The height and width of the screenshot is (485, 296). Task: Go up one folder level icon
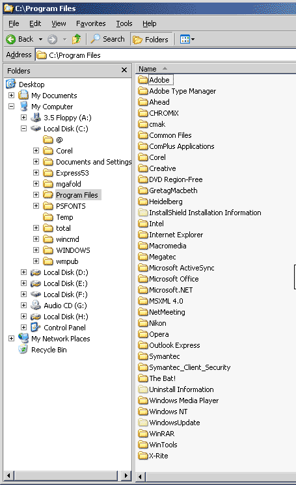pos(76,39)
